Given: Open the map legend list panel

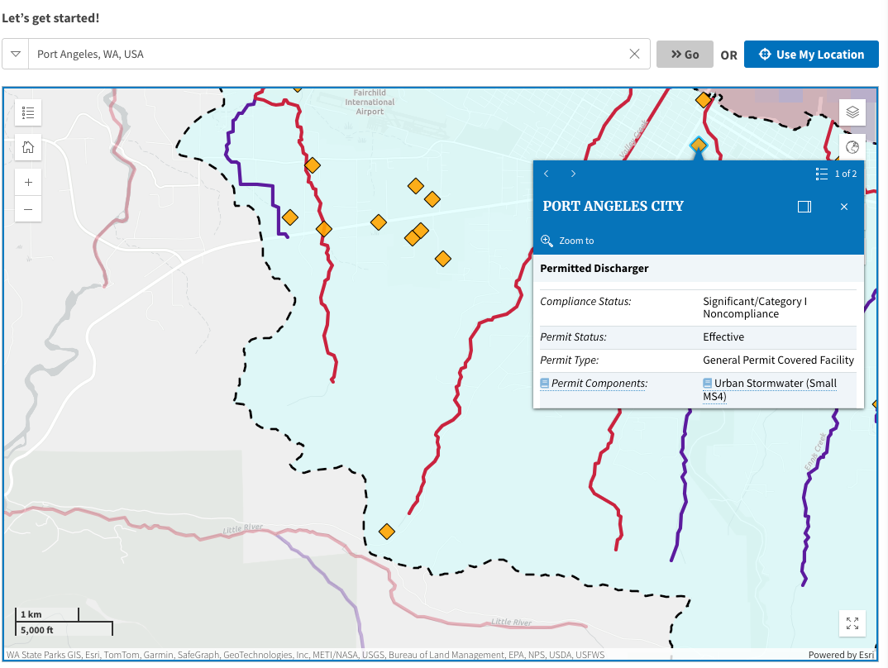Looking at the screenshot, I should coord(28,112).
